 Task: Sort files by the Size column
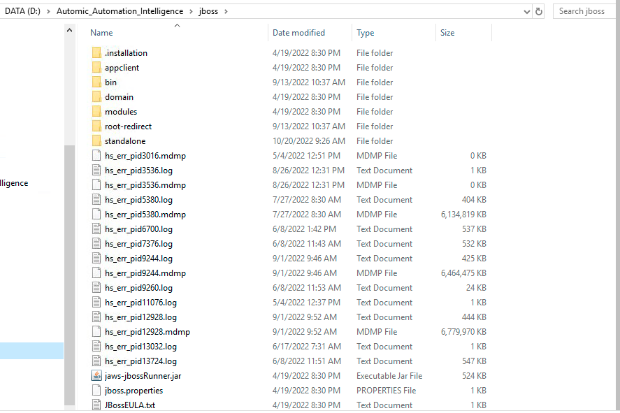click(x=447, y=33)
